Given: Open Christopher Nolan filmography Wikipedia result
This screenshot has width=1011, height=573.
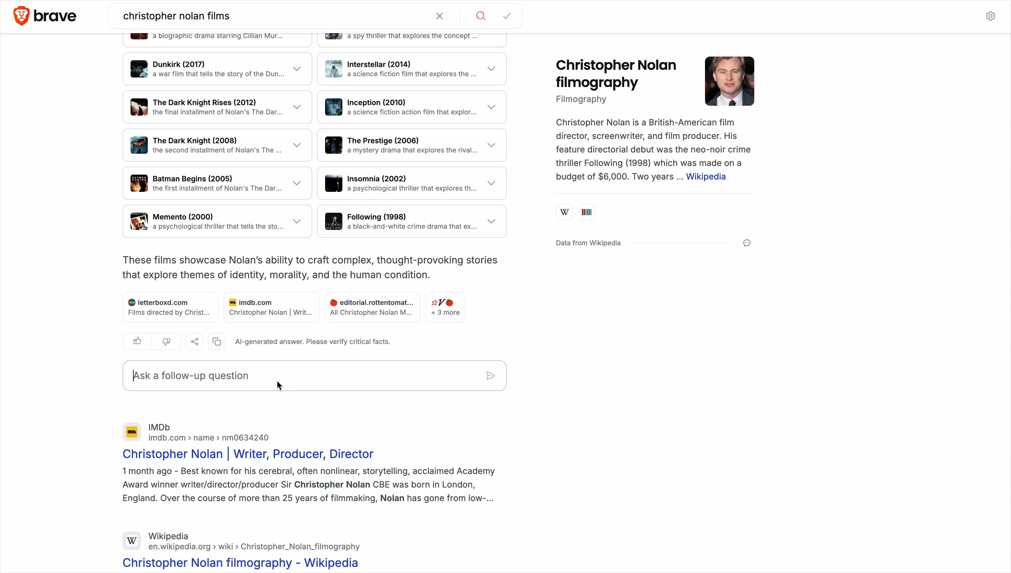Looking at the screenshot, I should [x=240, y=562].
